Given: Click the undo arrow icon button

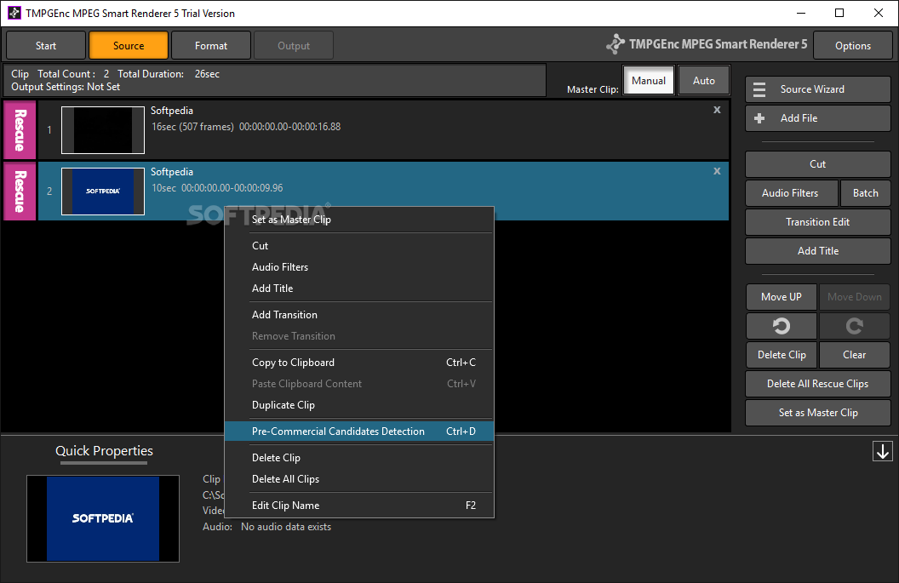Looking at the screenshot, I should click(x=781, y=326).
